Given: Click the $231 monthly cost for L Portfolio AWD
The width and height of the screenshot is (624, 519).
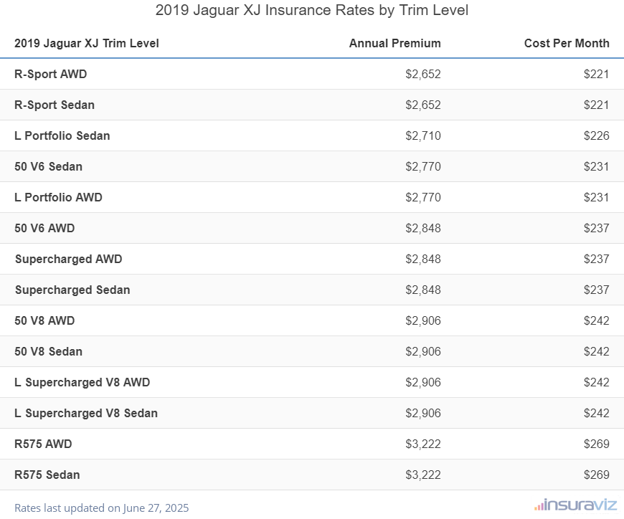Looking at the screenshot, I should (x=597, y=198).
